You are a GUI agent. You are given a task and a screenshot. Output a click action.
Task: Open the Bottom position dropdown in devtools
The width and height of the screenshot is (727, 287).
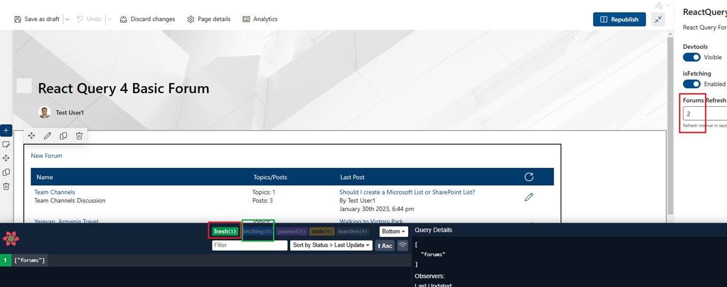pyautogui.click(x=394, y=231)
